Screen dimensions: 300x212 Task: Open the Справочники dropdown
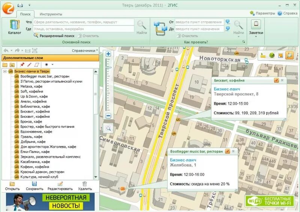85,50
